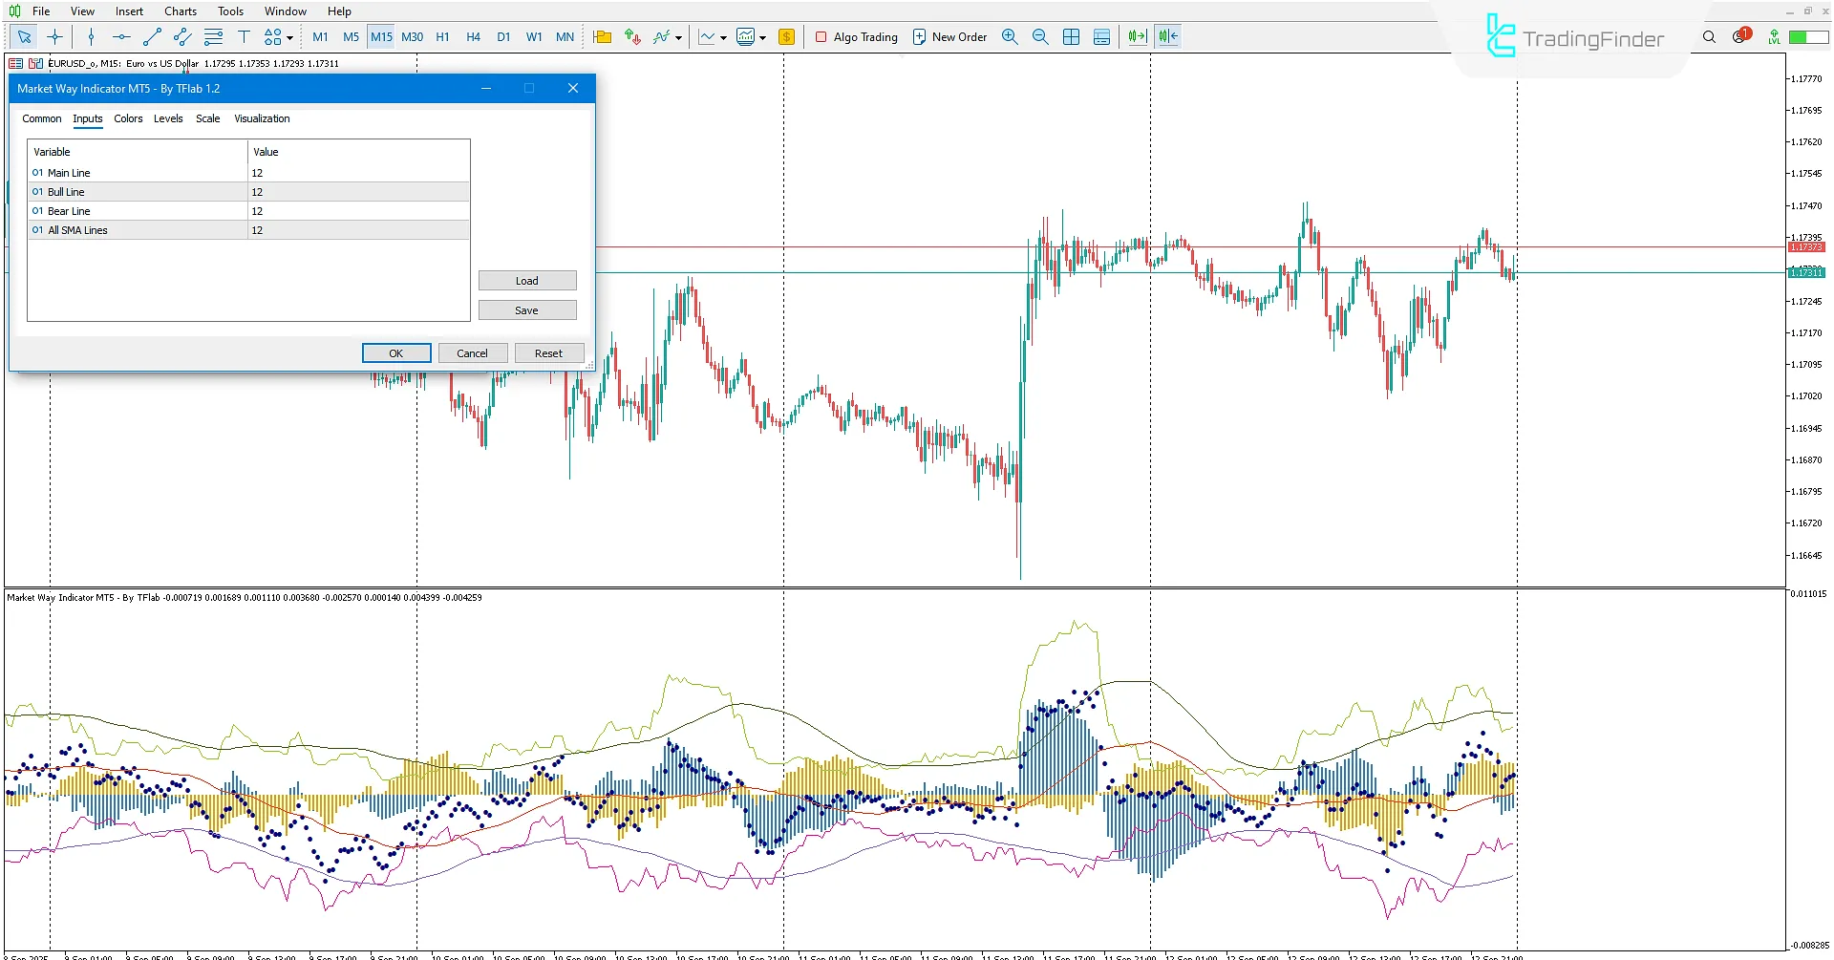Screen dimensions: 1834x960
Task: Click the Load button
Action: (x=527, y=280)
